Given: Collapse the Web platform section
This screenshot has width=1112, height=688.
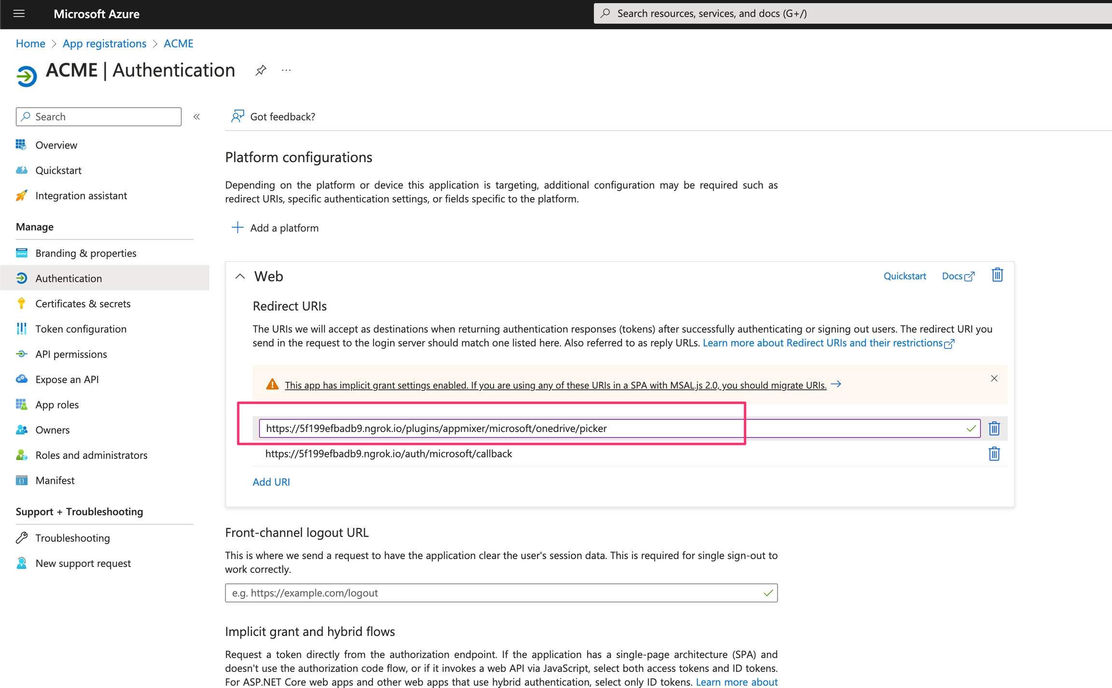Looking at the screenshot, I should pyautogui.click(x=240, y=276).
